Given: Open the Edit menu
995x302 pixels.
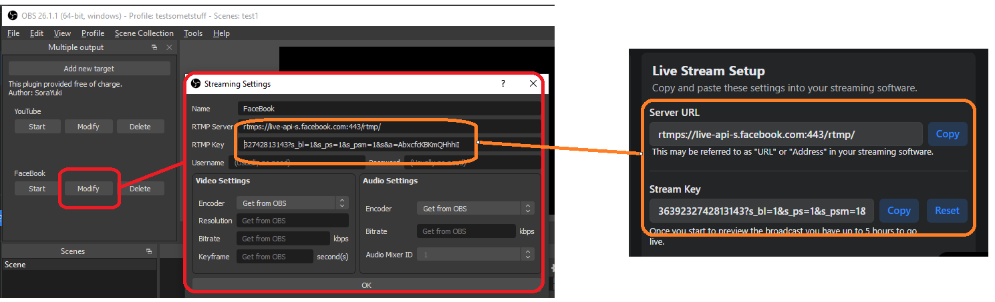Looking at the screenshot, I should pos(37,33).
